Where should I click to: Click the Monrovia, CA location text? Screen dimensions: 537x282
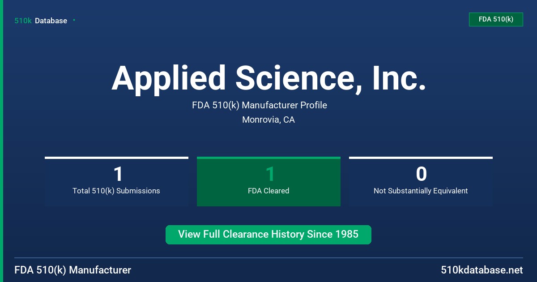coord(268,120)
